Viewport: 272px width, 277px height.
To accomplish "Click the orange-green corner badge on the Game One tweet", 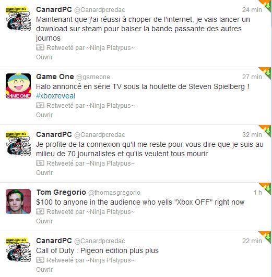I will (266, 71).
